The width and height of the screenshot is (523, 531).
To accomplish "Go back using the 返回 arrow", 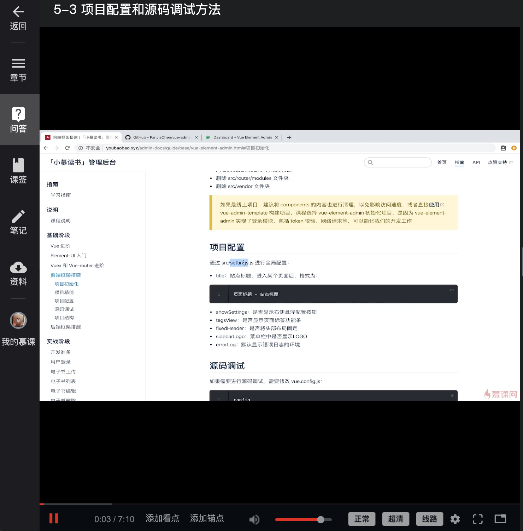I will click(18, 18).
